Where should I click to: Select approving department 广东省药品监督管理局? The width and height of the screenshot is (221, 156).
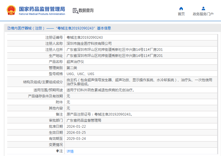84,120
